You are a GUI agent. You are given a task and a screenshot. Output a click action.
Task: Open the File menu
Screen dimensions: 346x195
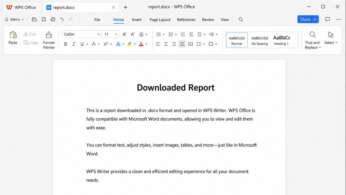[97, 20]
